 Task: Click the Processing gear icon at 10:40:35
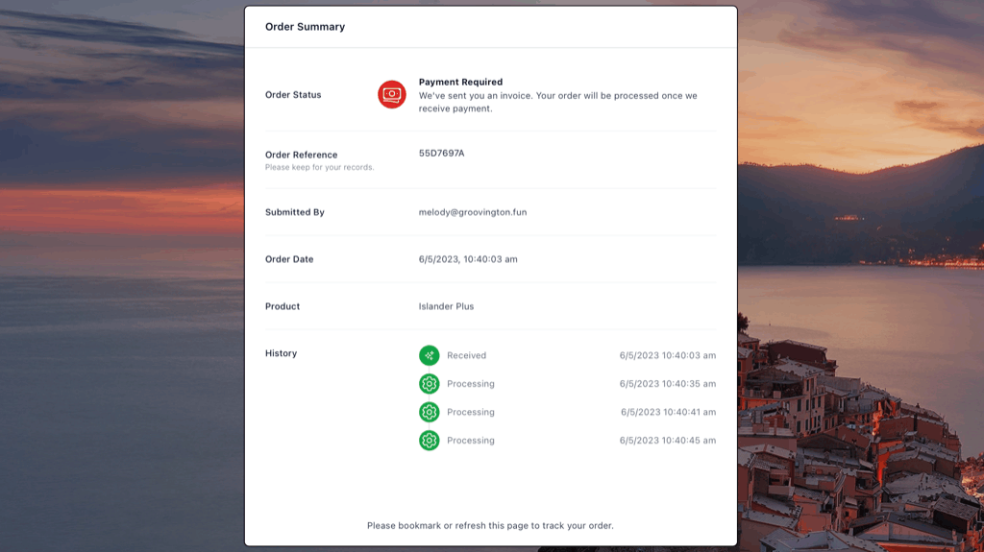[429, 384]
